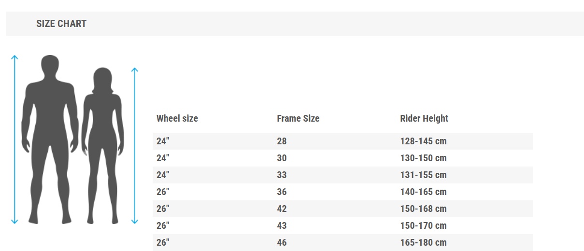The width and height of the screenshot is (584, 251).
Task: Click the Wheel size column header
Action: (x=177, y=118)
